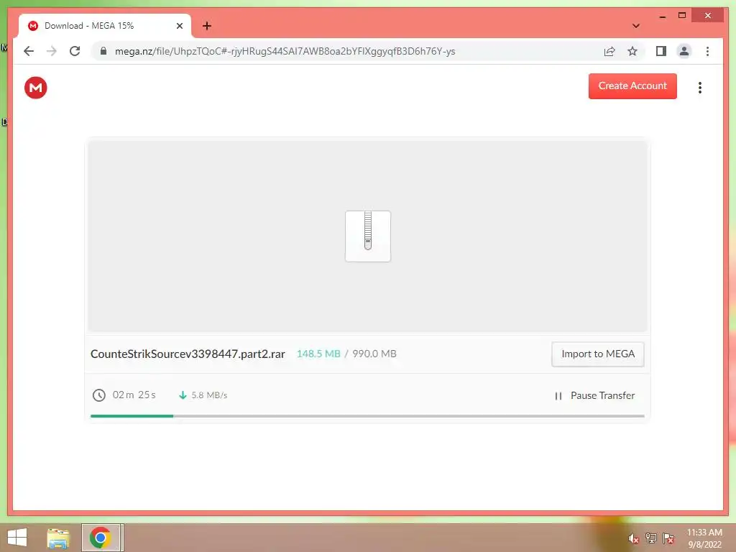
Task: Open a new browser tab
Action: click(206, 26)
